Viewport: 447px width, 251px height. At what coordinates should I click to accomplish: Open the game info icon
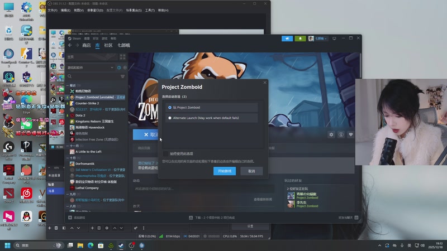(x=341, y=134)
